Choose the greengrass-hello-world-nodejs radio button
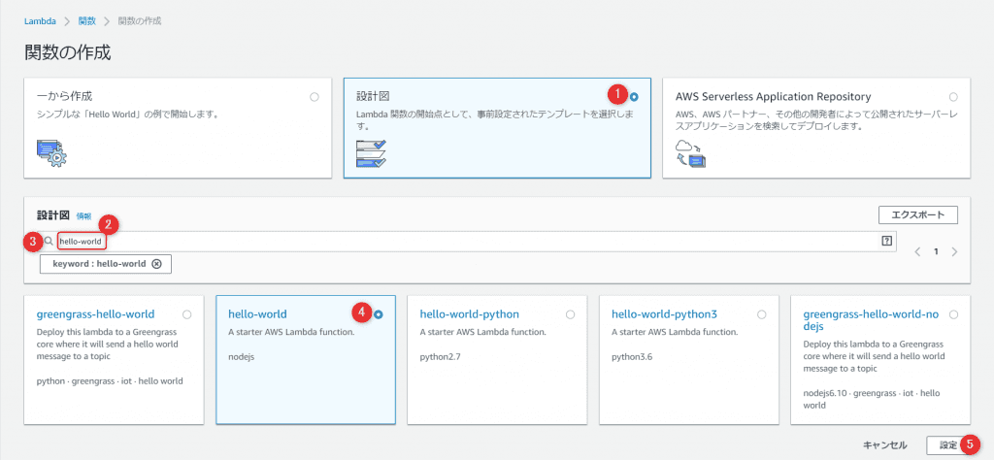Screen dimensions: 994x460 (953, 314)
